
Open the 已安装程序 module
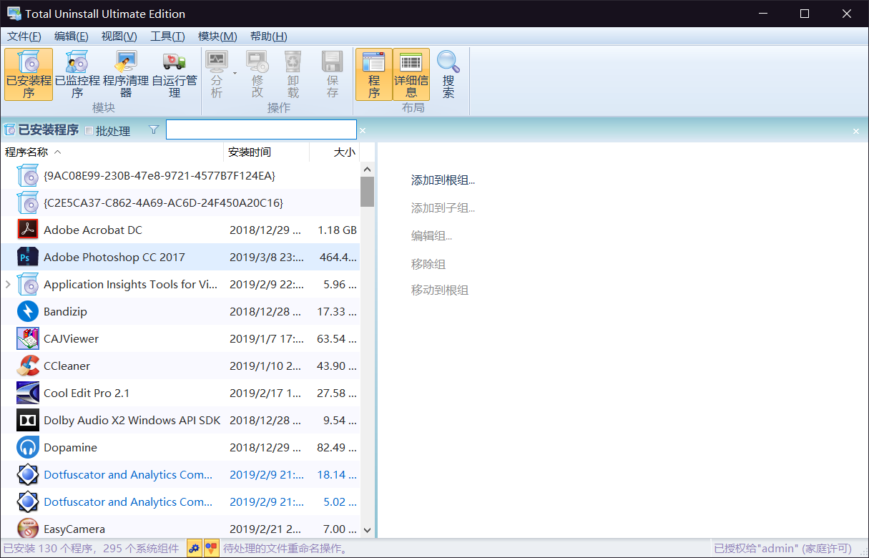(x=29, y=74)
